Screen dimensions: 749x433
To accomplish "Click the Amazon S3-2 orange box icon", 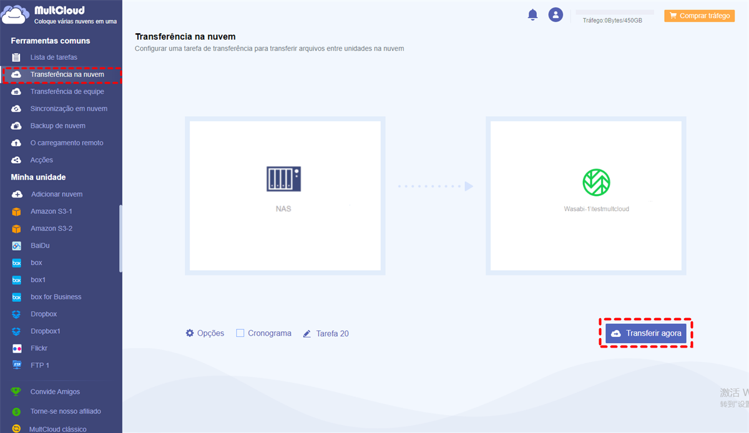I will pyautogui.click(x=17, y=228).
